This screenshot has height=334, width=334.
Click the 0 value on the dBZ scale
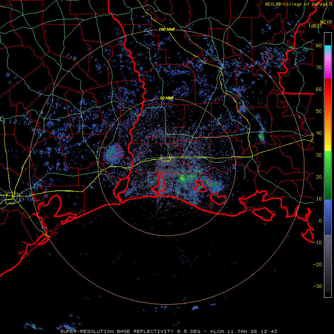320,221
